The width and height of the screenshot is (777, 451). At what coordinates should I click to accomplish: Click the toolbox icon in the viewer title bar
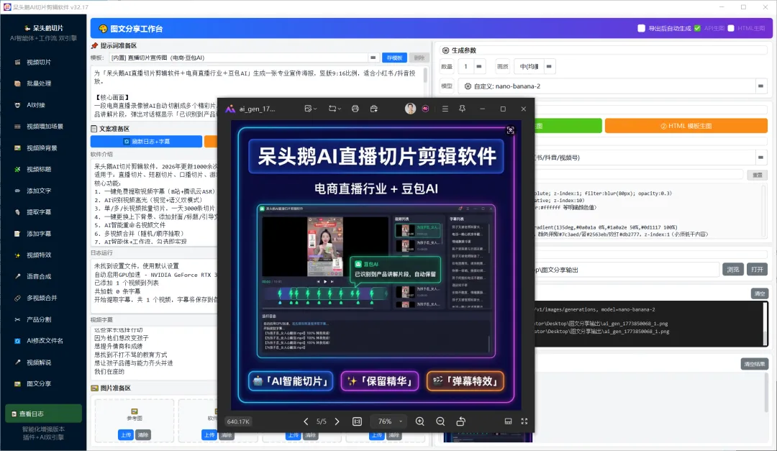tap(374, 109)
